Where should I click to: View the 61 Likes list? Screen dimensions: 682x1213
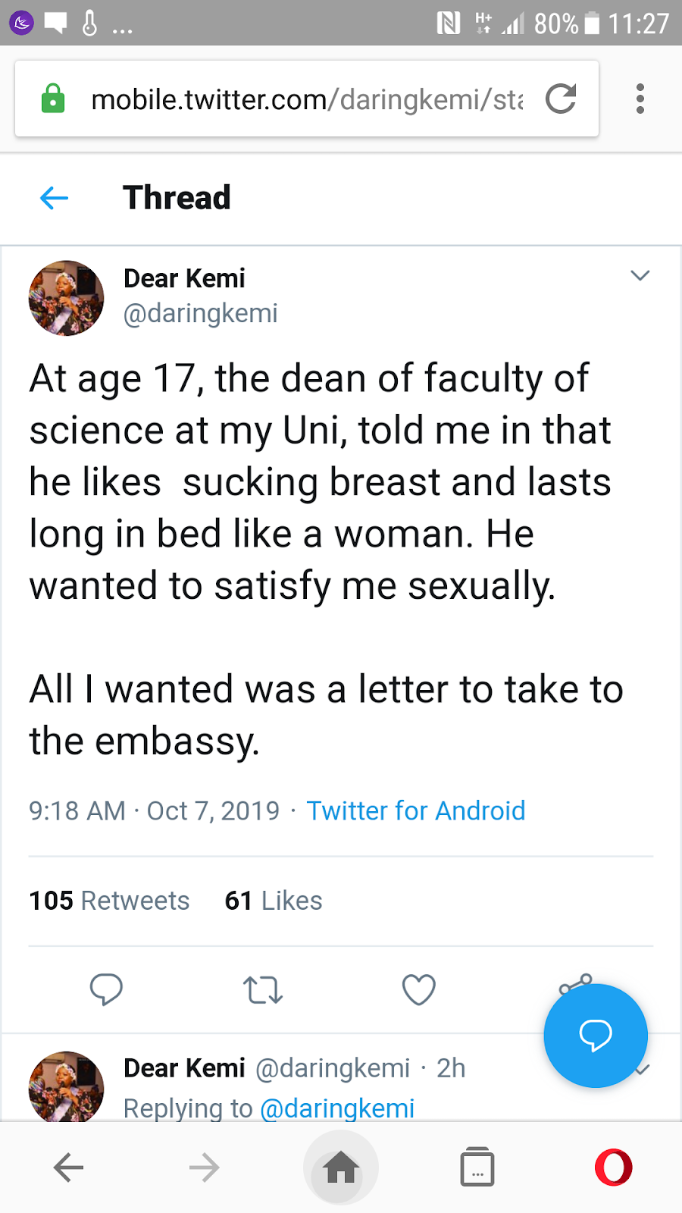[x=274, y=901]
